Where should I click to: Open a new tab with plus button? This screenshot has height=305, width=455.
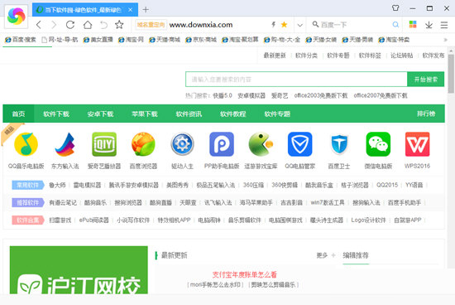coord(146,10)
